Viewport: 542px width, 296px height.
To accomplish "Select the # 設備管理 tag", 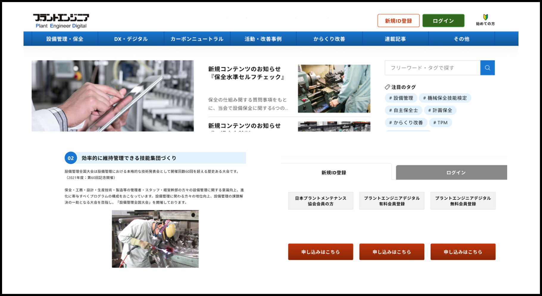I will (x=401, y=98).
